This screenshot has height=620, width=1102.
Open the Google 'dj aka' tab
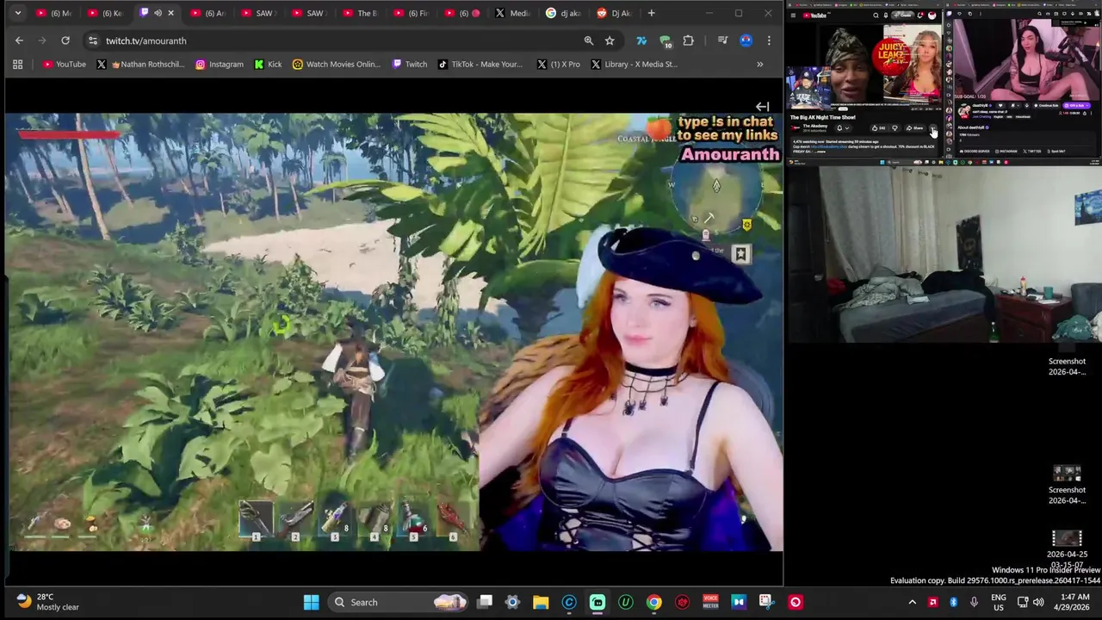(563, 13)
